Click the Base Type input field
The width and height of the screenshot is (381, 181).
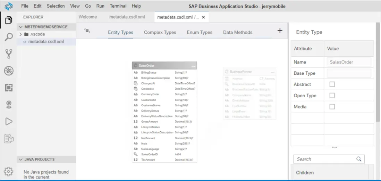[x=349, y=73]
